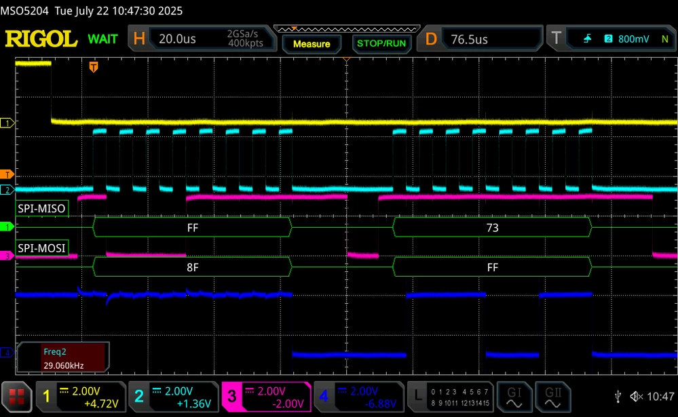Toggle channel 2 cyan 2.00V
The image size is (678, 417).
(174, 397)
